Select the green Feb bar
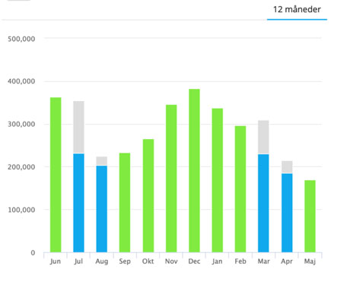Viewport: 350px width, 288px height. pos(240,189)
